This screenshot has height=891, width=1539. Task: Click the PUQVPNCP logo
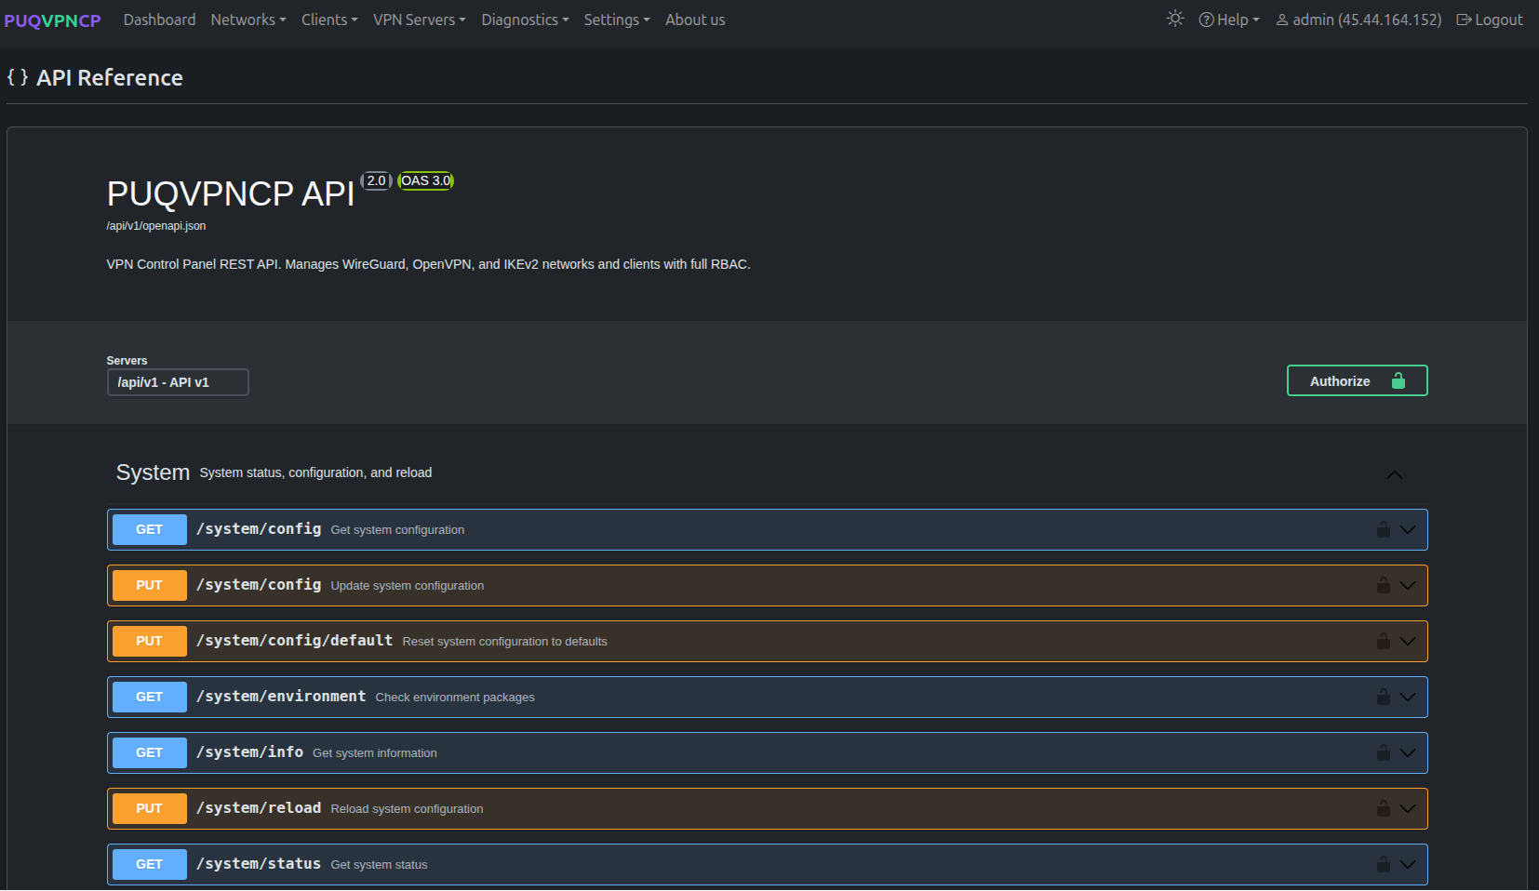pyautogui.click(x=52, y=20)
